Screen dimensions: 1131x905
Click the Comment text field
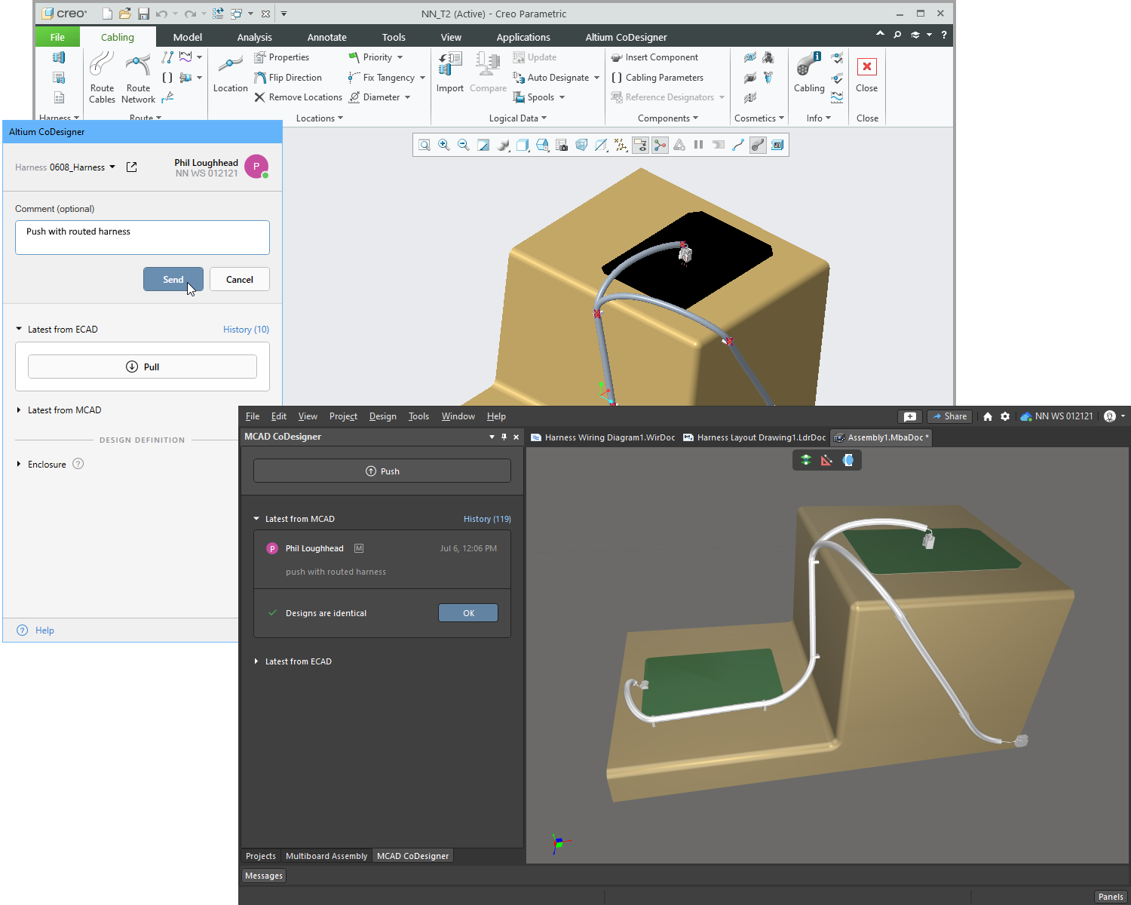pos(143,238)
